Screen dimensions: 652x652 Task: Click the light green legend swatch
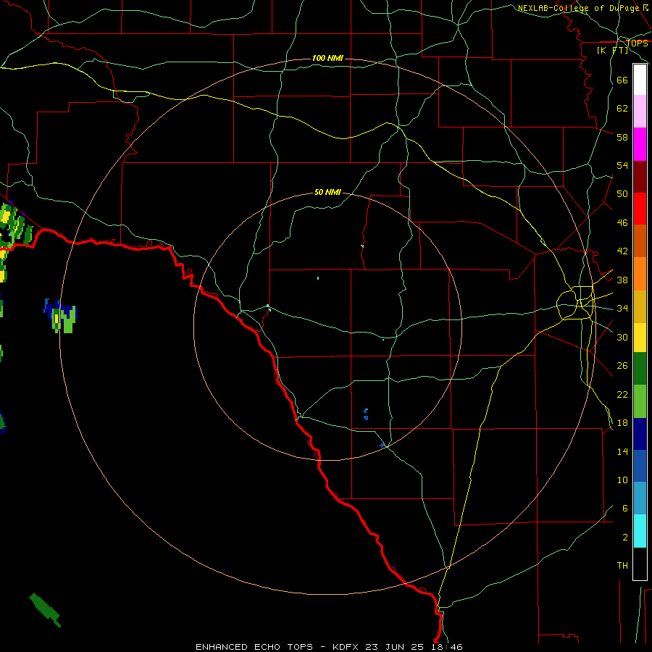[640, 401]
